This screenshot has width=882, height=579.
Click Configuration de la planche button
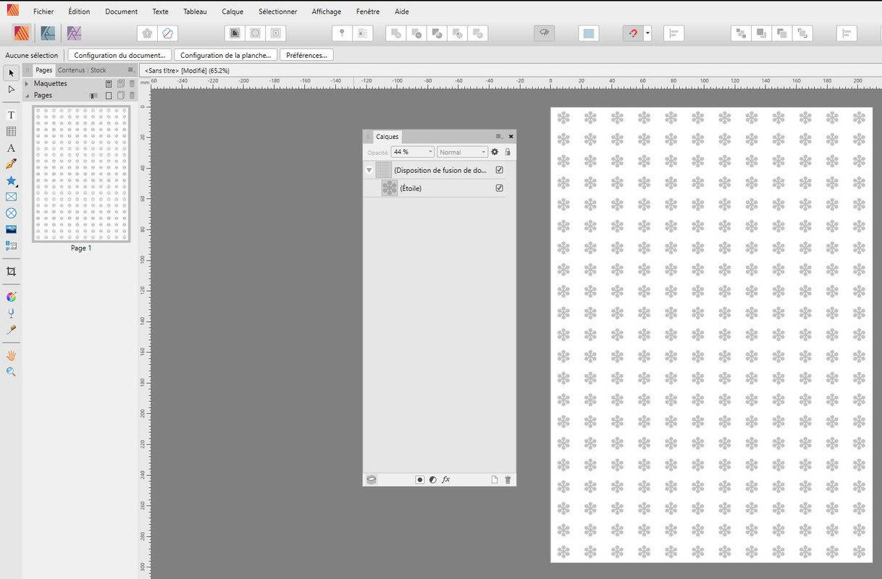(226, 55)
